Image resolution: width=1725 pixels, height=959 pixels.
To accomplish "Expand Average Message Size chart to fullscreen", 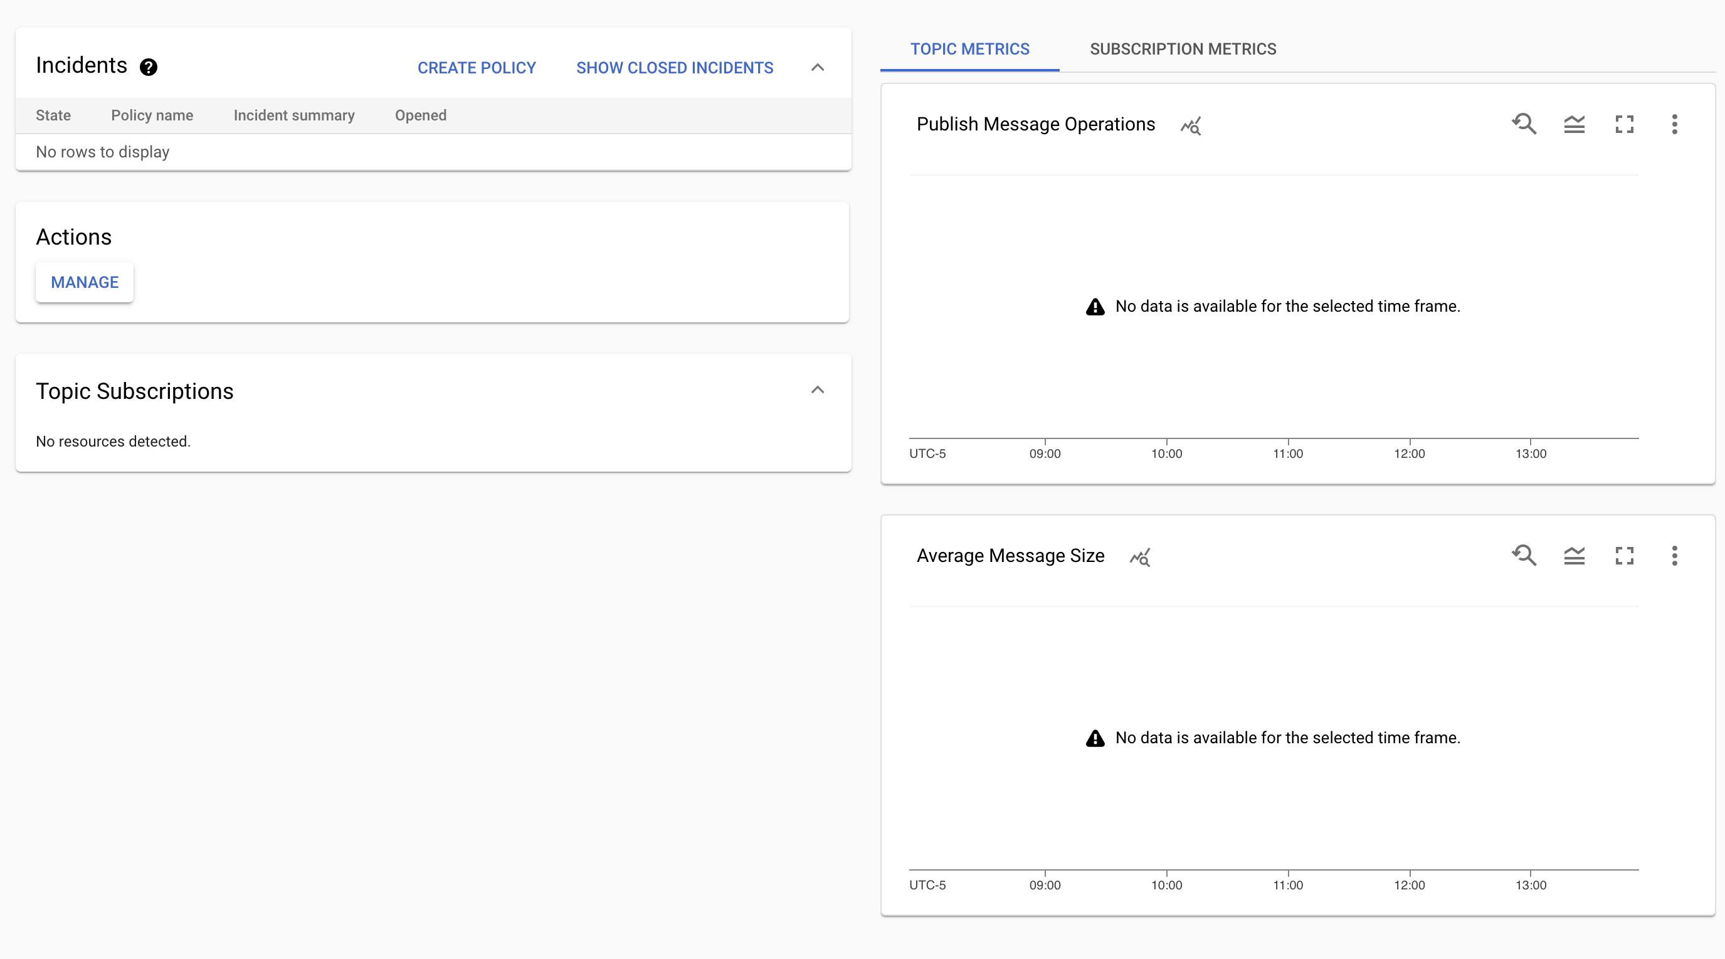I will [x=1624, y=555].
